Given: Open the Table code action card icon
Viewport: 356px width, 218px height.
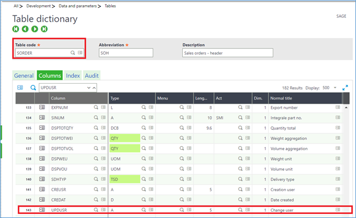Looking at the screenshot, I should 80,52.
